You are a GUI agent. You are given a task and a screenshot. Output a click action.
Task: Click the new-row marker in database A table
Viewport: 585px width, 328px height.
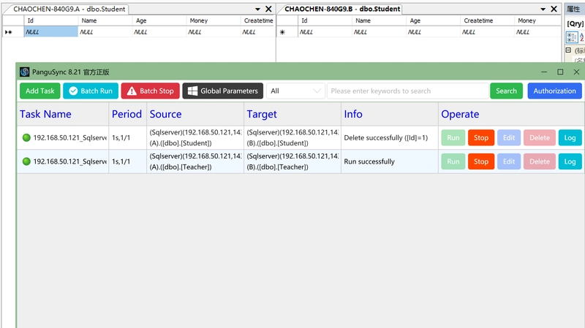[x=8, y=32]
